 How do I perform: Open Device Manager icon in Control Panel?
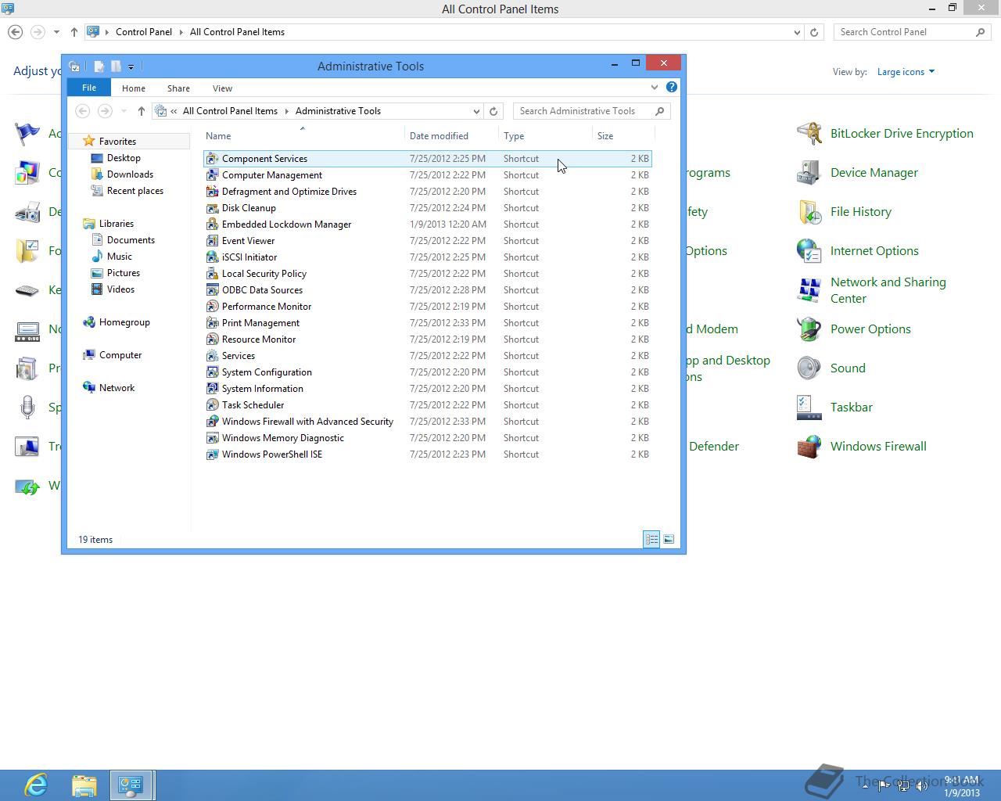pyautogui.click(x=809, y=173)
